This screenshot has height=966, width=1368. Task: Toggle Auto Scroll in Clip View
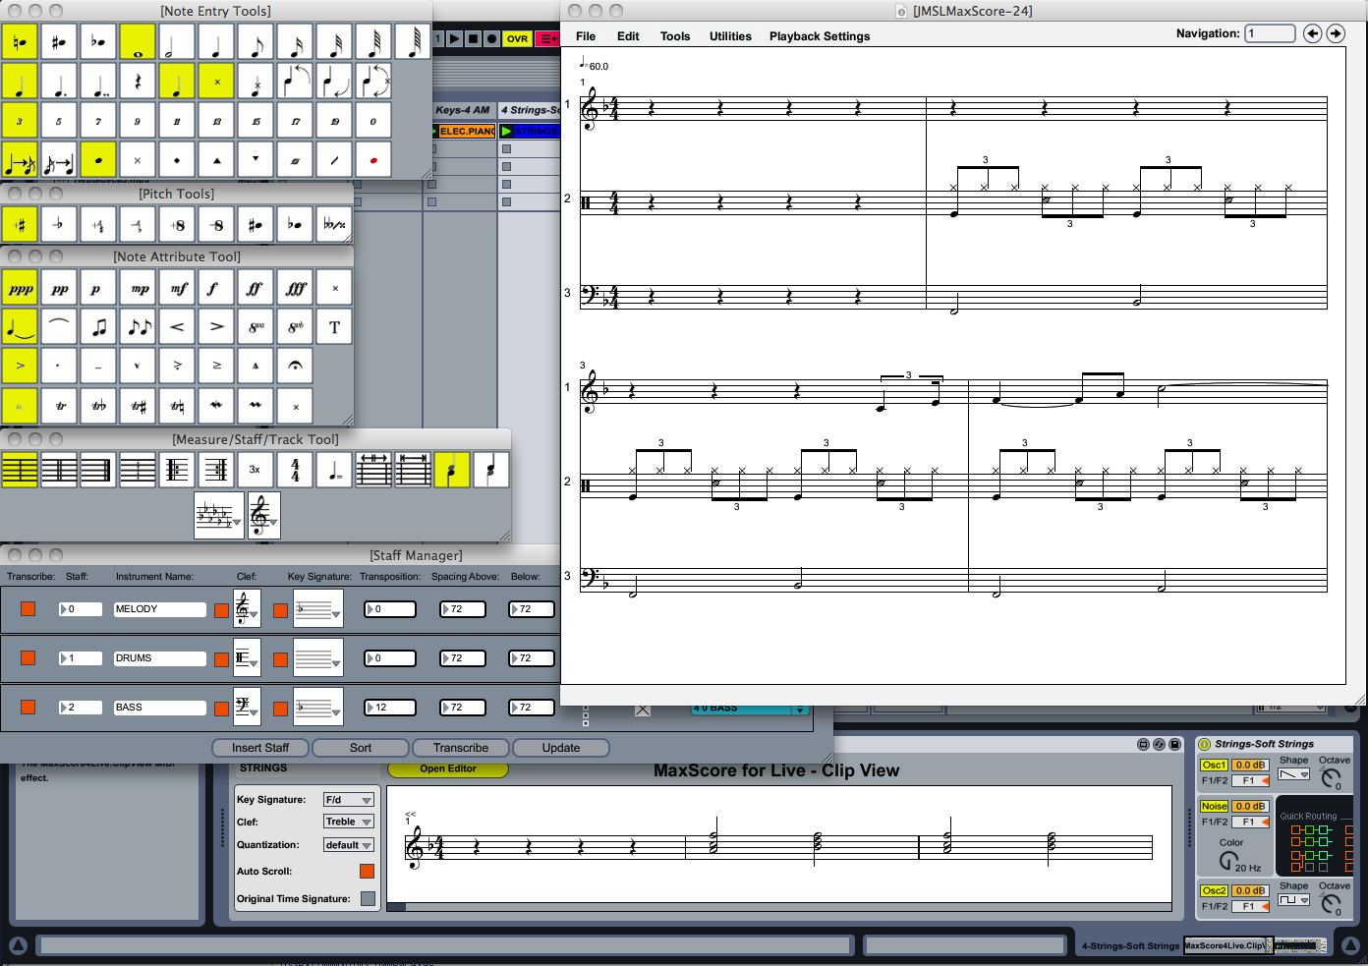(367, 871)
